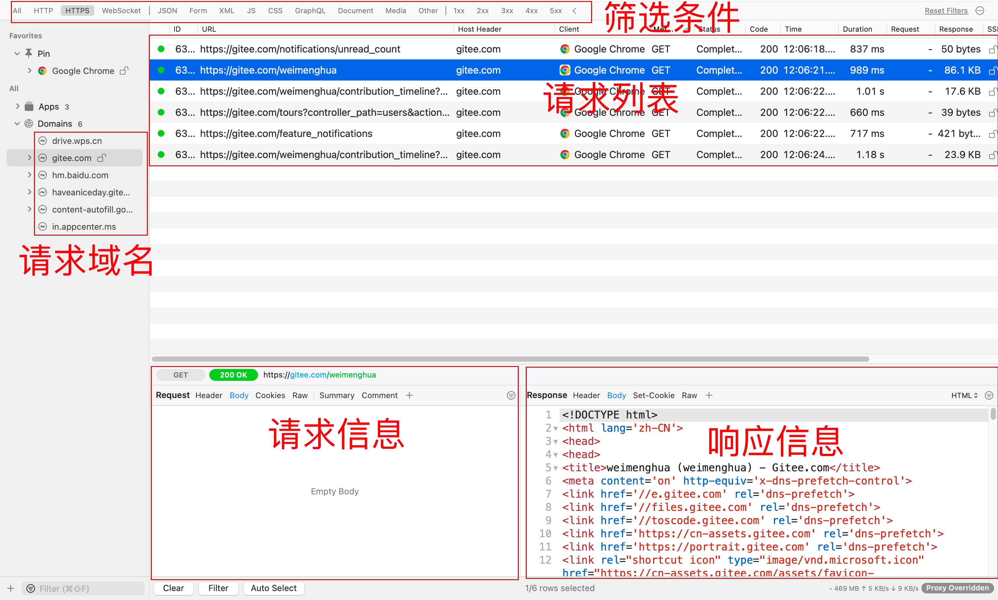Screen dimensions: 998x600
Task: Add a request tab with plus icon
Action: click(x=409, y=395)
